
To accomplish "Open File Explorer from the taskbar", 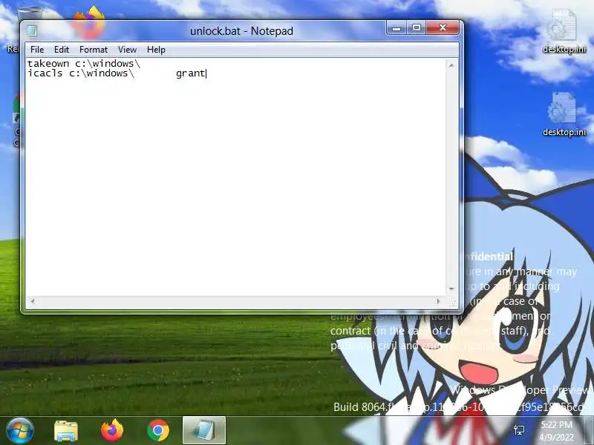I will [66, 430].
